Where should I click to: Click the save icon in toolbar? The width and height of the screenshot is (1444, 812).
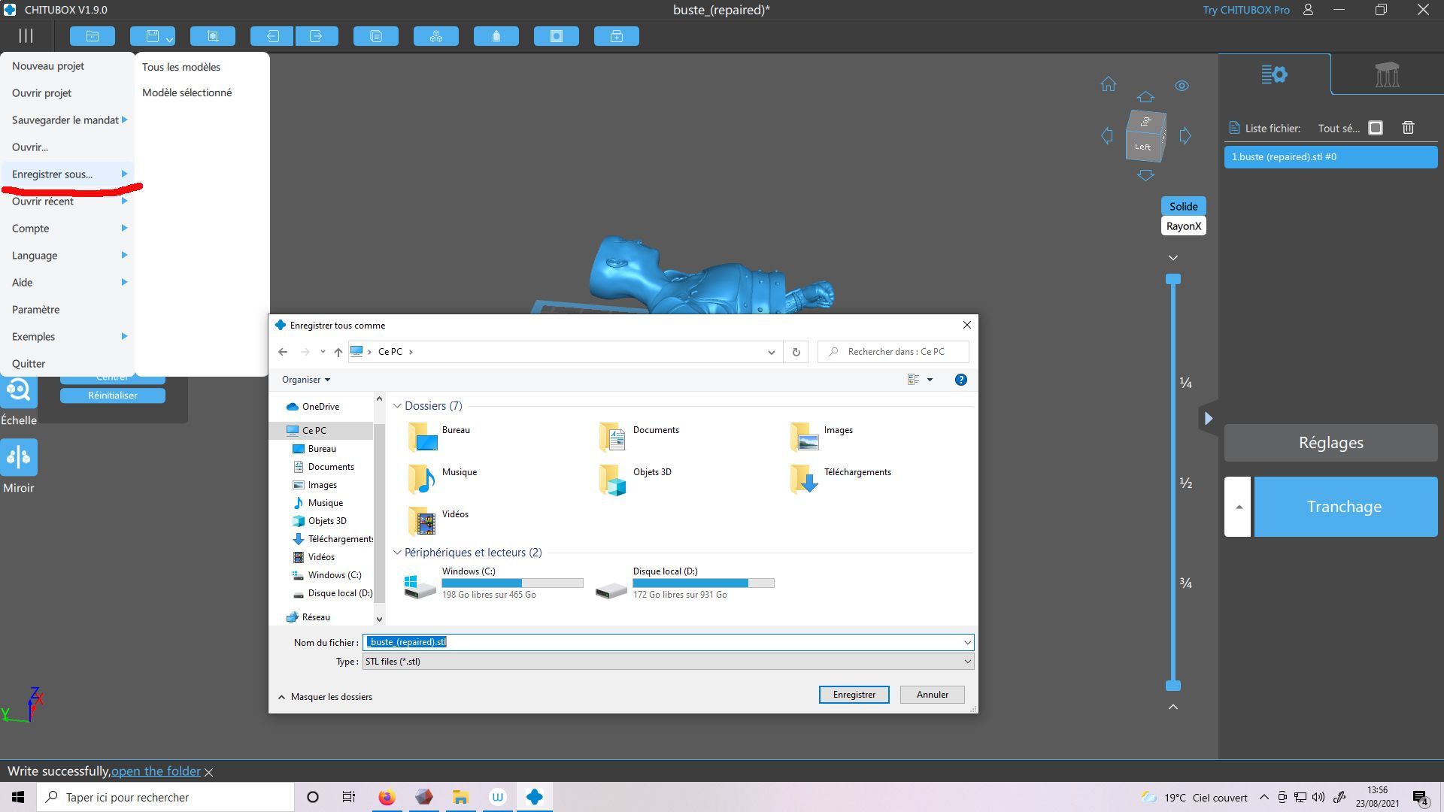click(153, 36)
